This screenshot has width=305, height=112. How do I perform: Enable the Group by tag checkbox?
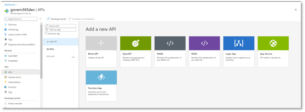46,33
